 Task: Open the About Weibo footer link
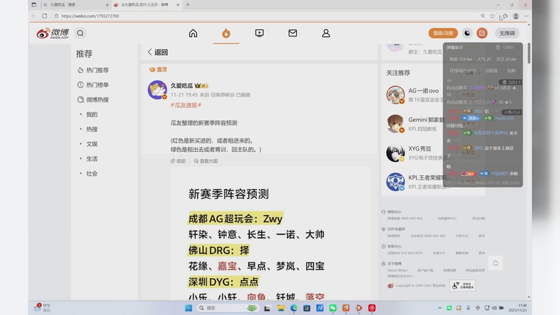(x=397, y=270)
